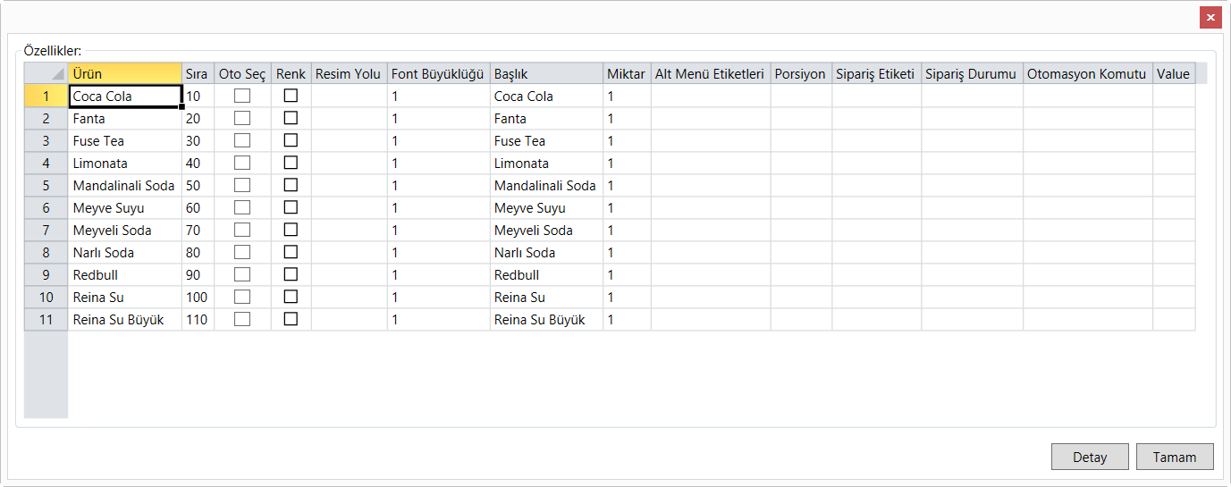
Task: Select the Font Büyüklüğü column header
Action: pos(438,73)
